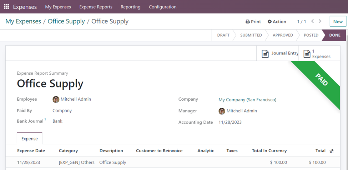Viewport: 348px width, 170px height.
Task: Open the My Expenses top menu
Action: click(x=58, y=7)
